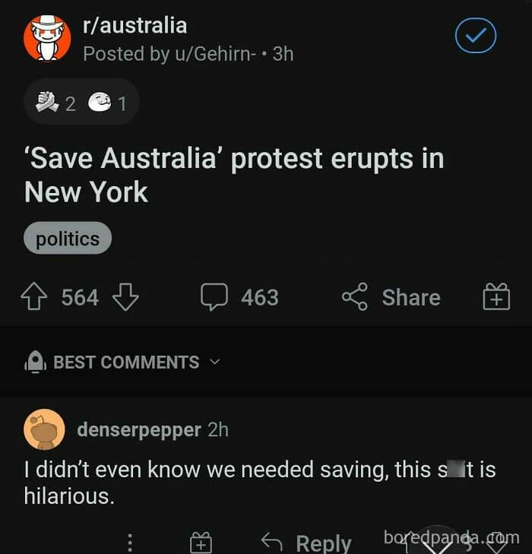Click the share icon on the post
This screenshot has width=532, height=554.
pyautogui.click(x=354, y=297)
